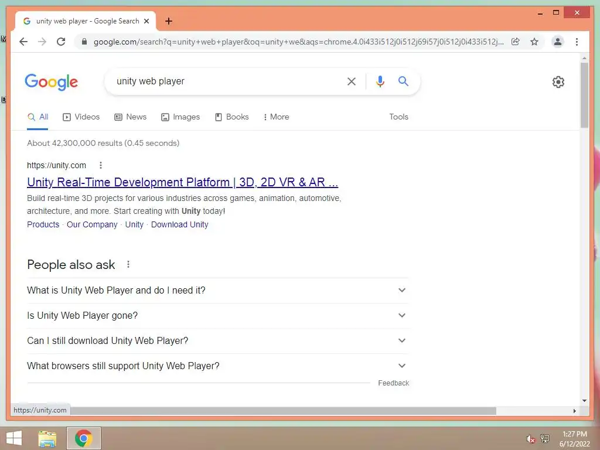Open a new tab with the plus button
This screenshot has height=450, width=600.
pos(169,21)
